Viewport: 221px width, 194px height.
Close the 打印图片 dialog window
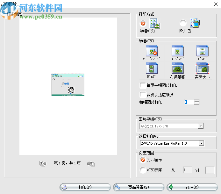216,4
